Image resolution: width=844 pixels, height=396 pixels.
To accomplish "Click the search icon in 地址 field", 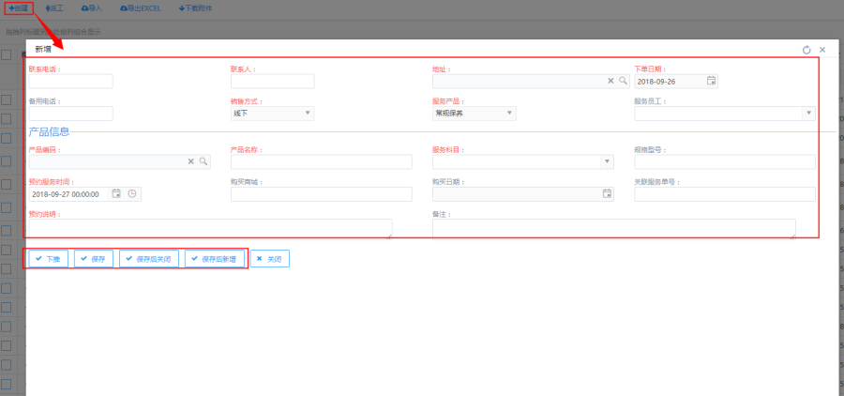I will 622,82.
